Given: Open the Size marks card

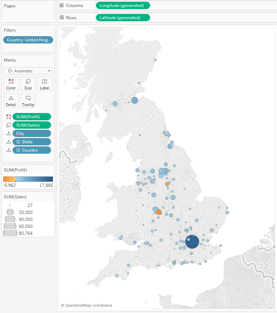Looking at the screenshot, I should click(28, 84).
